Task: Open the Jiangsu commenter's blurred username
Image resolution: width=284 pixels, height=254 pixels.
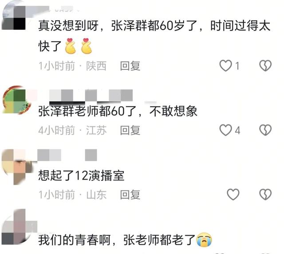Action: click(x=91, y=95)
